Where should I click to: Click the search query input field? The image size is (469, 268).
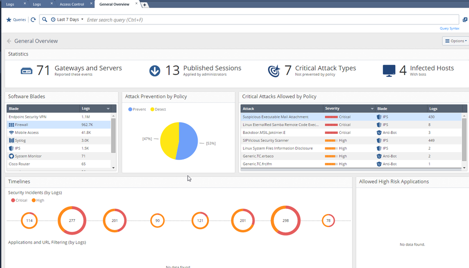[x=271, y=20]
